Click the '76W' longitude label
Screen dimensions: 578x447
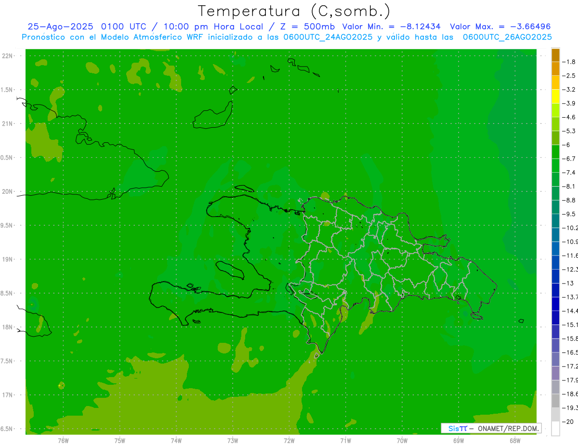[x=63, y=440]
